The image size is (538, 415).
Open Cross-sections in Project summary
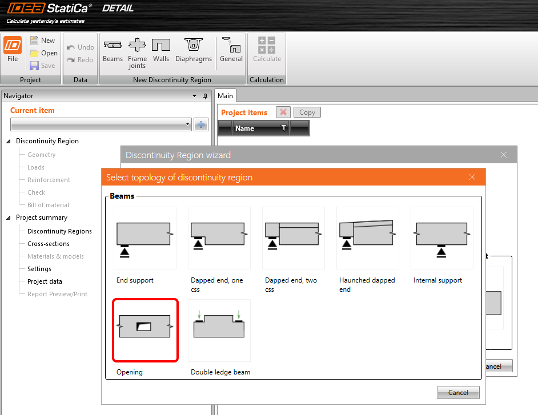coord(49,244)
